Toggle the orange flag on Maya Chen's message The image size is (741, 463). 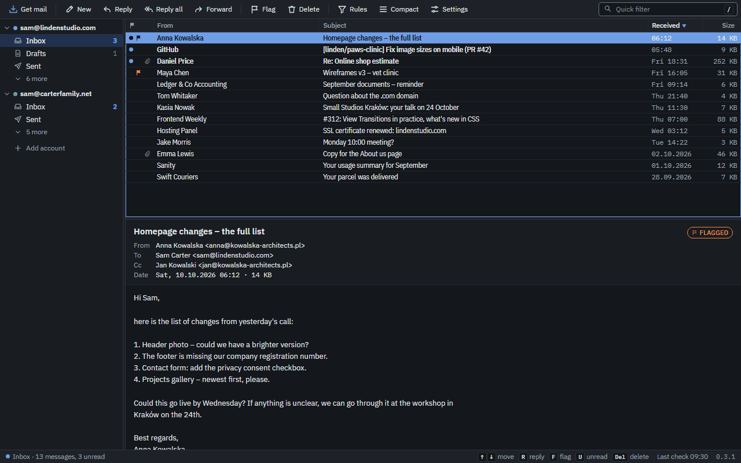tap(138, 73)
